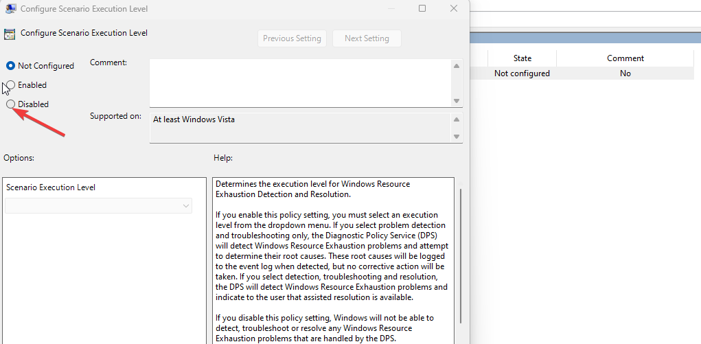Click the No comment cell in background list
This screenshot has height=344, width=701.
click(625, 73)
